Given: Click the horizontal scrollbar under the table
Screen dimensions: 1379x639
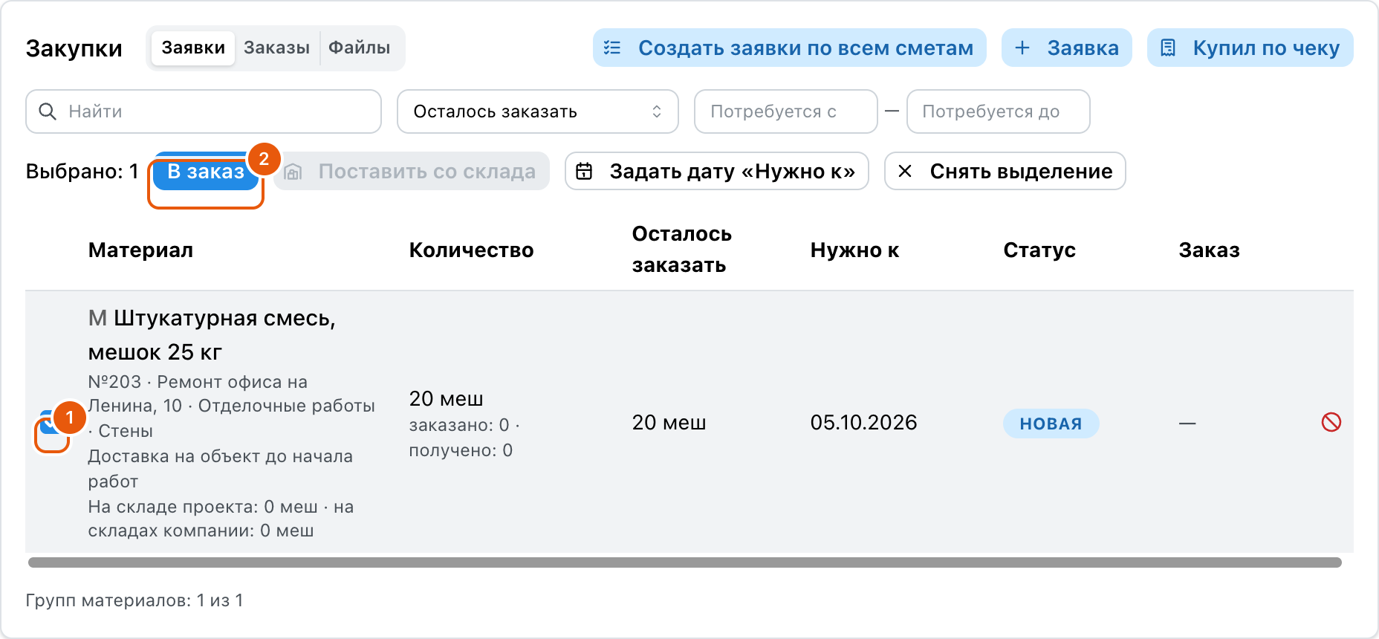Looking at the screenshot, I should coord(684,562).
